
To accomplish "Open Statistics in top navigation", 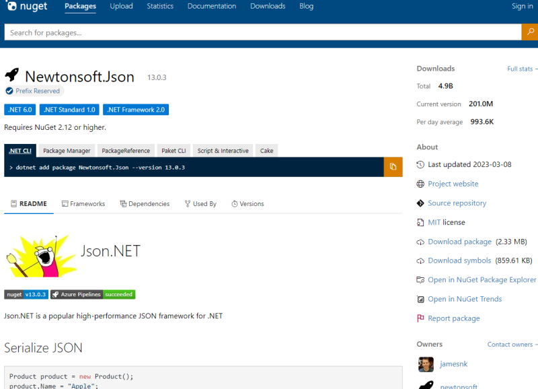I will [160, 6].
